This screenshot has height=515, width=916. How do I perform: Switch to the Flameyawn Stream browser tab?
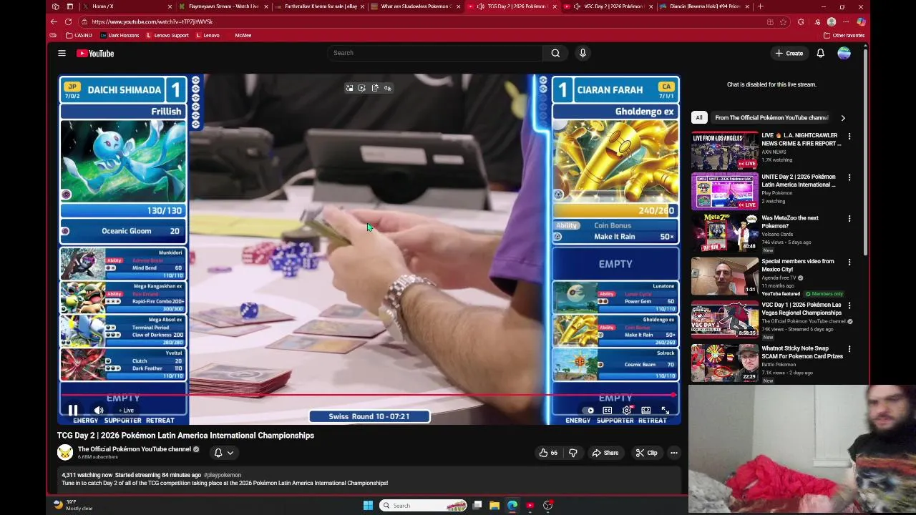tap(223, 6)
